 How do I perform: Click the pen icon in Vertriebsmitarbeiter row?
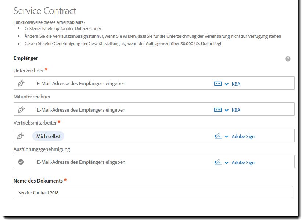tap(21, 136)
